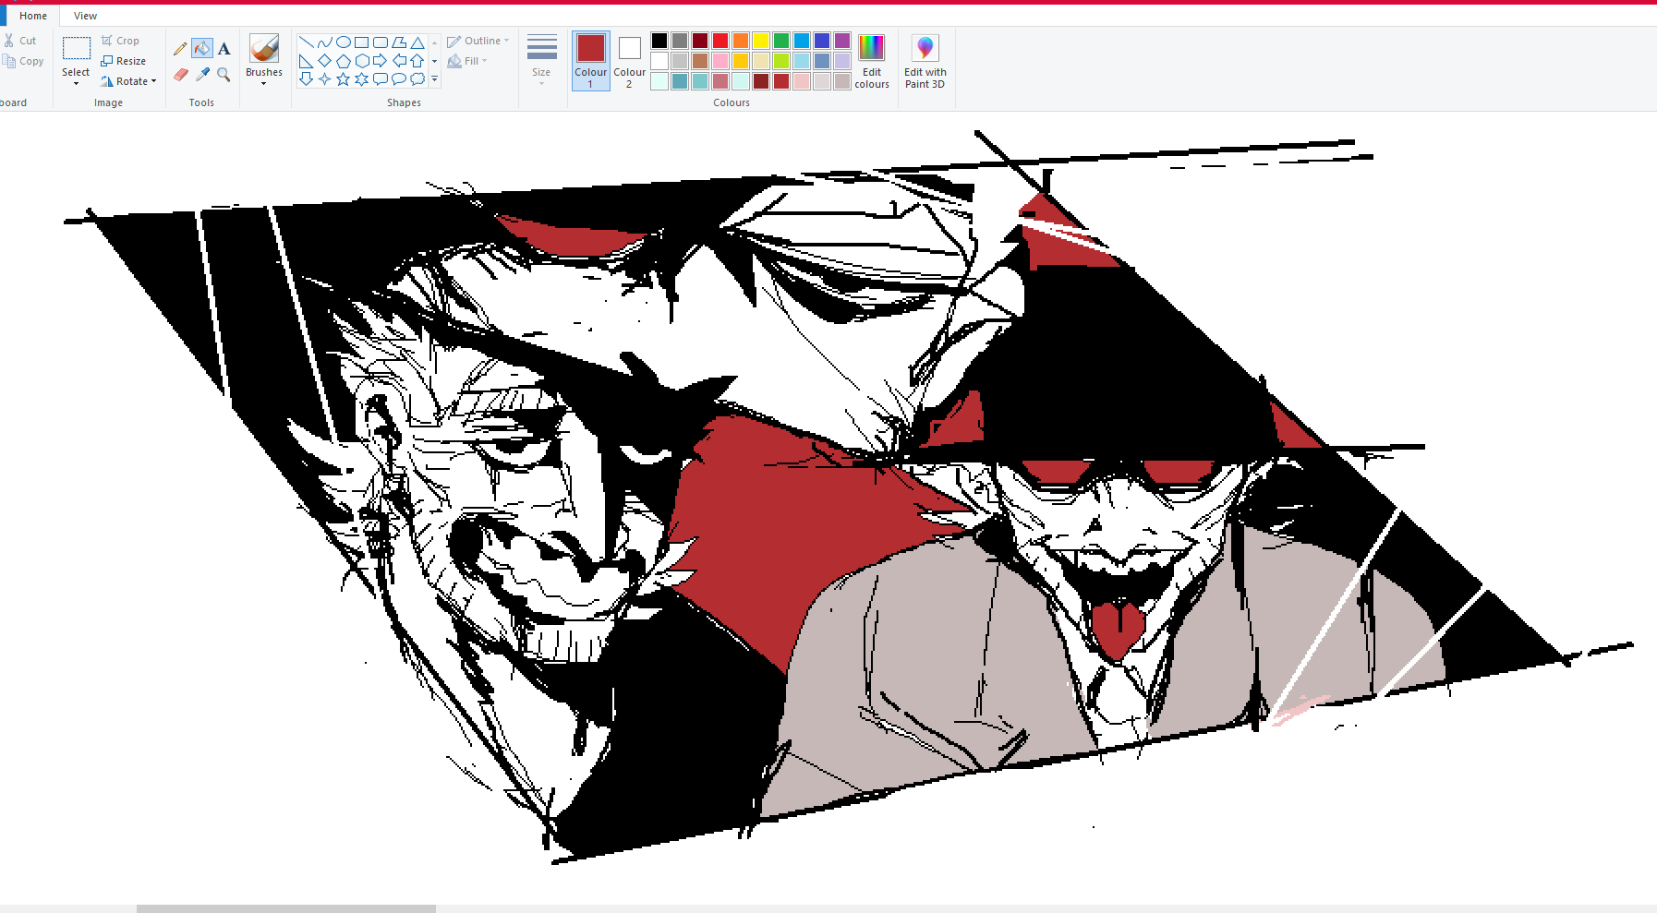The height and width of the screenshot is (913, 1657).
Task: Select the Fill with colour bucket tool
Action: coord(202,48)
